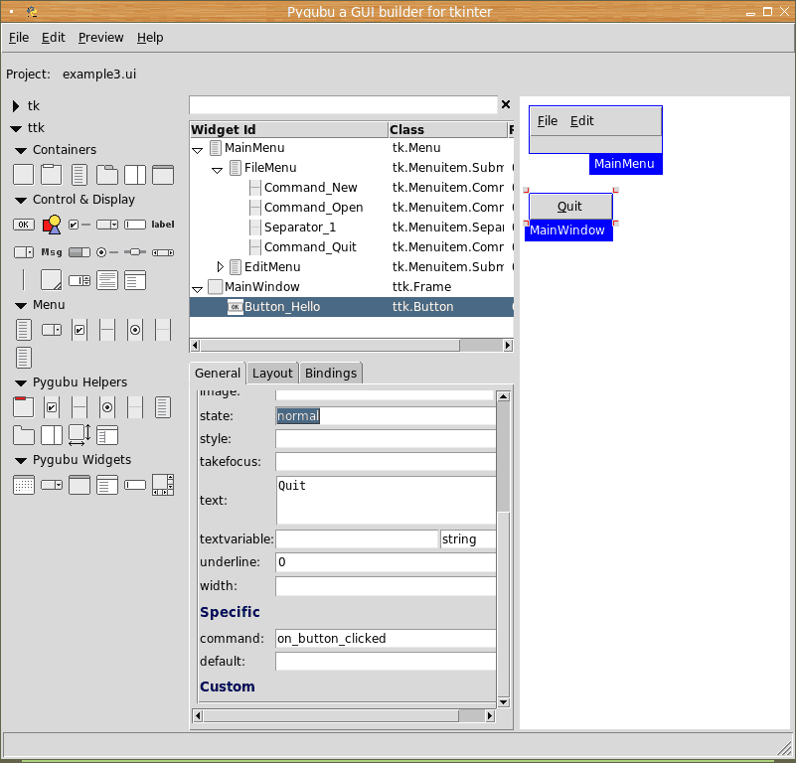Select the Calendar icon in Pygubu Widgets
Screen dimensions: 796x763
point(23,485)
